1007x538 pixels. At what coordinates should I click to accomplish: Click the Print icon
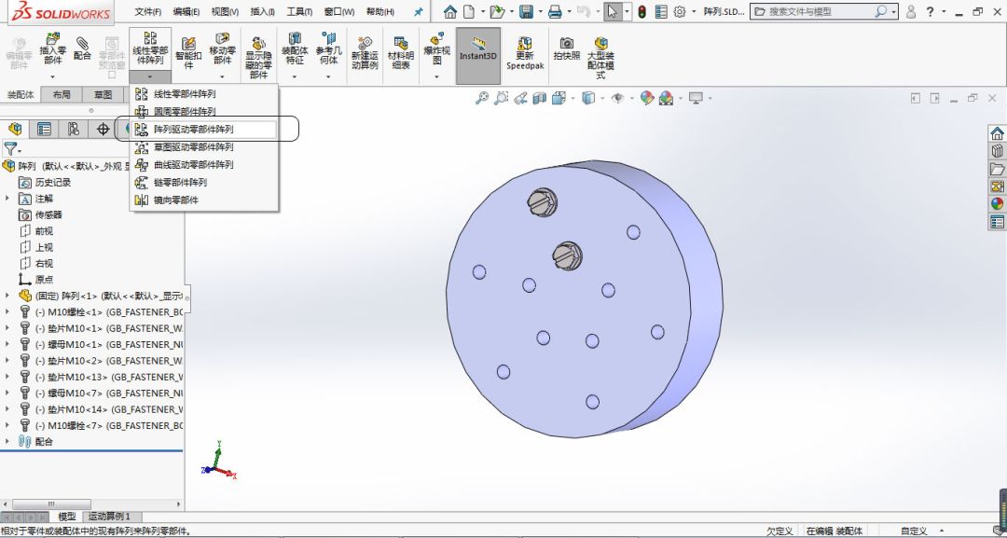[x=555, y=11]
